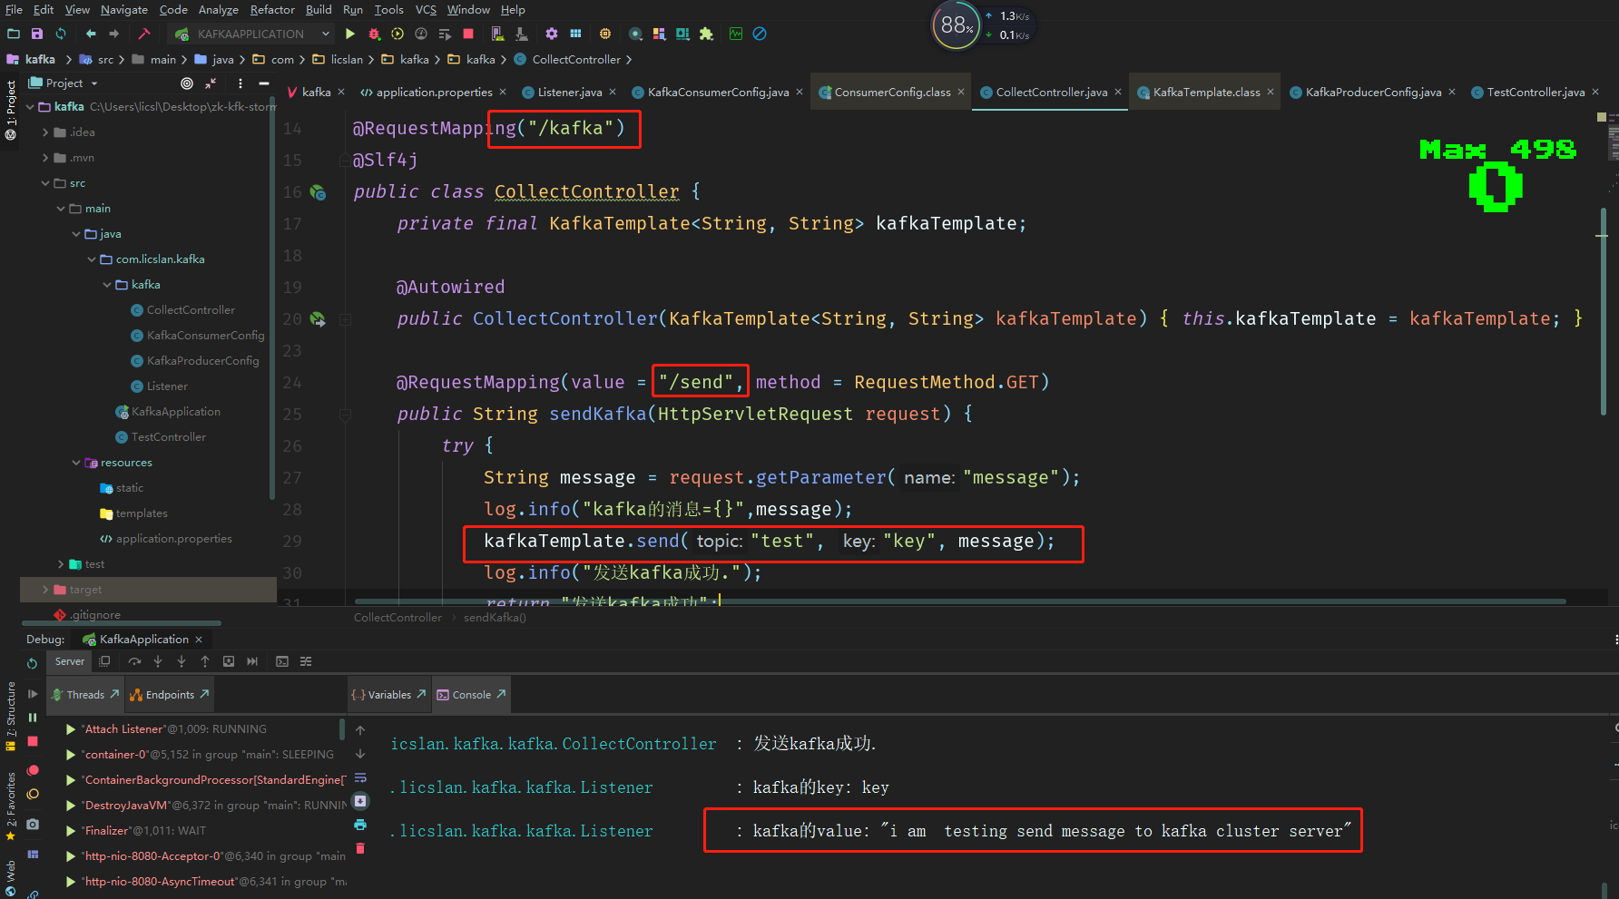Expand the .mvn folder in project tree

45,158
